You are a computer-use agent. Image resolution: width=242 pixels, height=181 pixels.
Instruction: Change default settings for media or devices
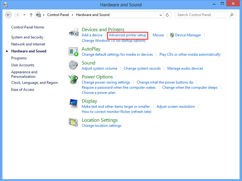pyautogui.click(x=117, y=54)
